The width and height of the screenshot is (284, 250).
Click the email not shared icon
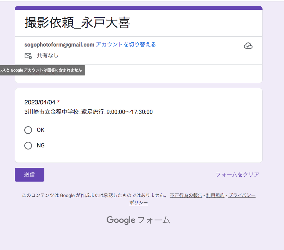point(28,56)
